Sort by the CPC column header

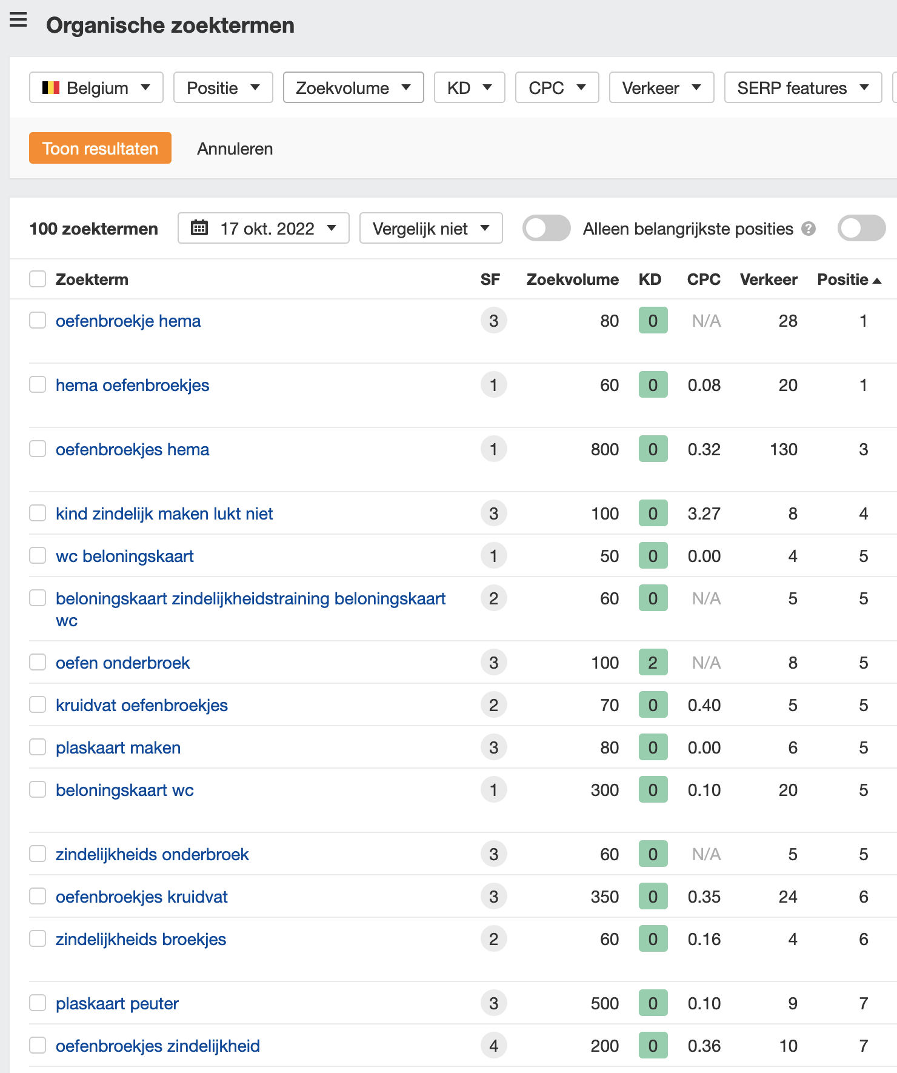pyautogui.click(x=704, y=279)
